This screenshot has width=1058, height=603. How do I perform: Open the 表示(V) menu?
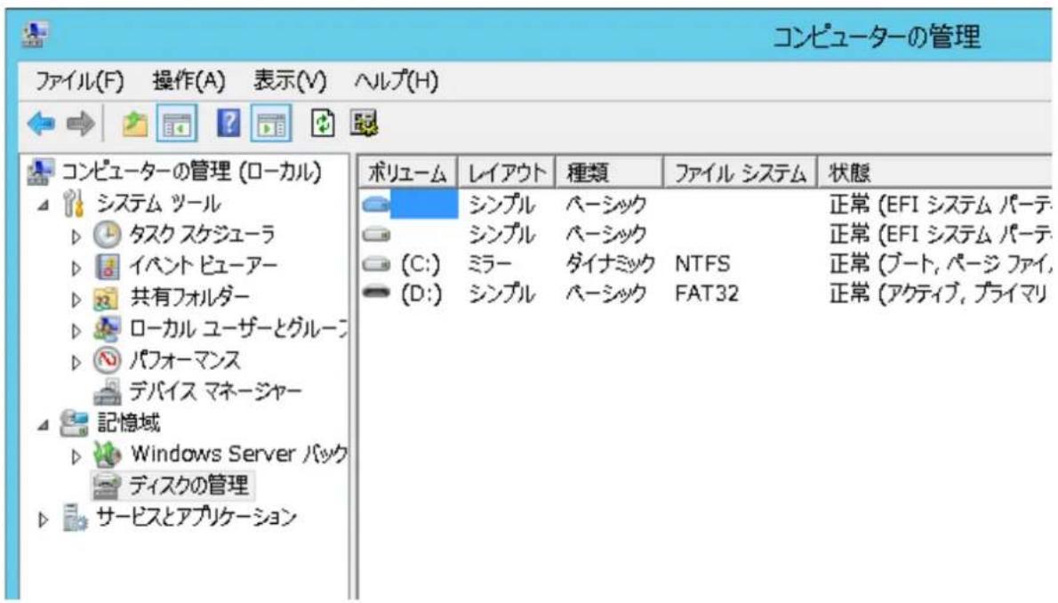[290, 81]
